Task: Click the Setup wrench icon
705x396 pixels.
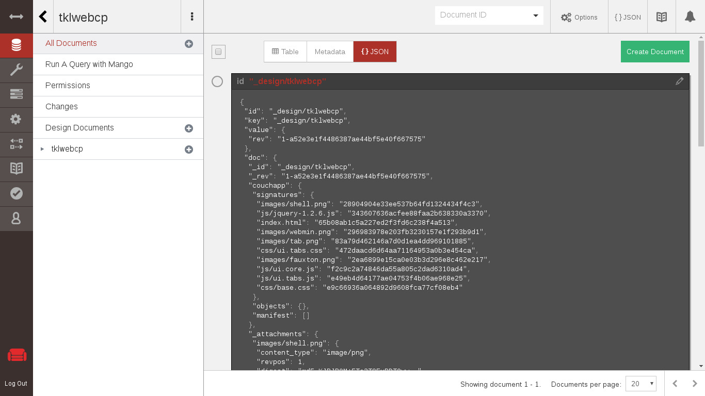Action: (x=16, y=70)
